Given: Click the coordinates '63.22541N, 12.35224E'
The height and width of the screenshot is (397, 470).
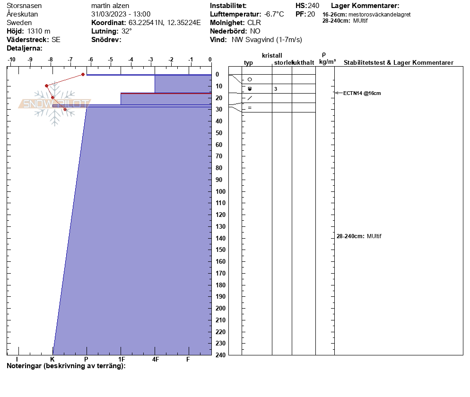Looking at the screenshot, I should pyautogui.click(x=165, y=23).
